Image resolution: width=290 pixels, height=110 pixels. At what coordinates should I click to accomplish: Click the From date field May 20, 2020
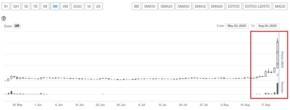(237, 26)
